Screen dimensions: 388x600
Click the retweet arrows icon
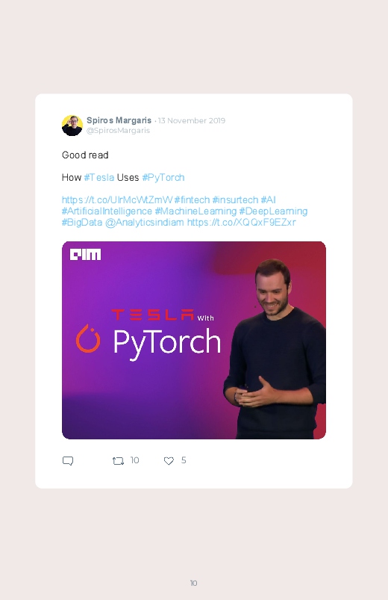point(118,461)
